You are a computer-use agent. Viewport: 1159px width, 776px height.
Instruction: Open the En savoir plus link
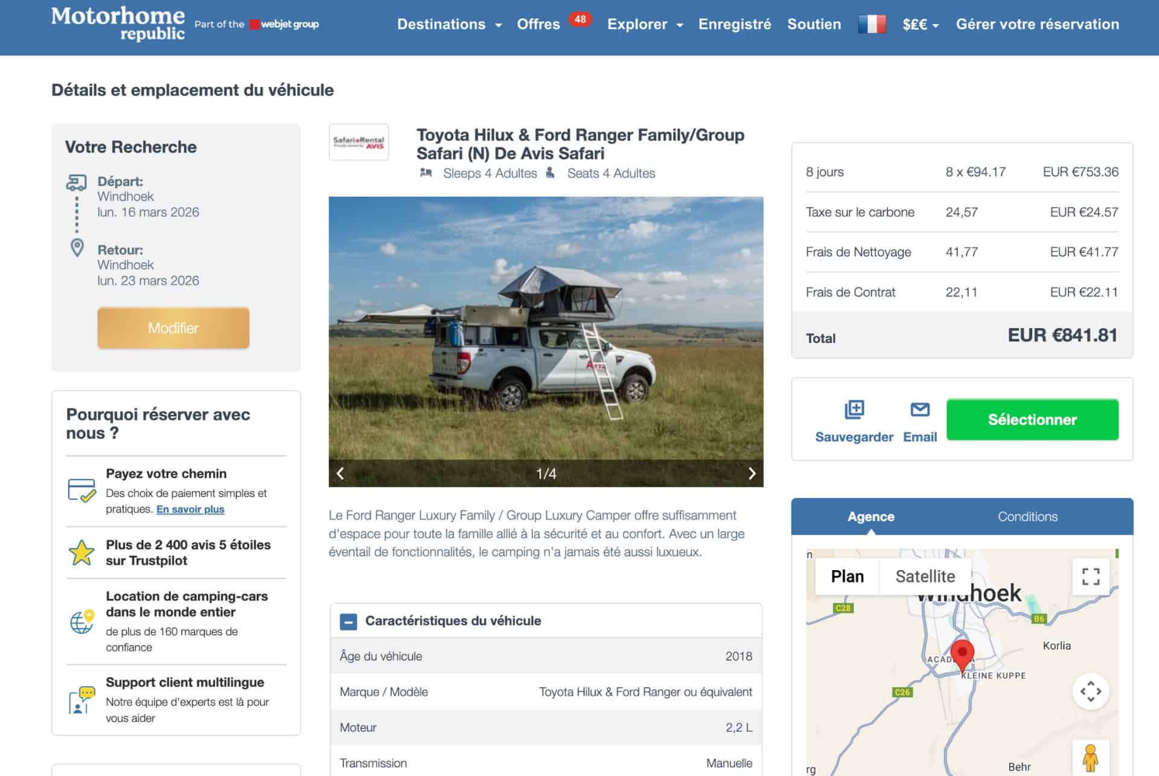[x=190, y=509]
